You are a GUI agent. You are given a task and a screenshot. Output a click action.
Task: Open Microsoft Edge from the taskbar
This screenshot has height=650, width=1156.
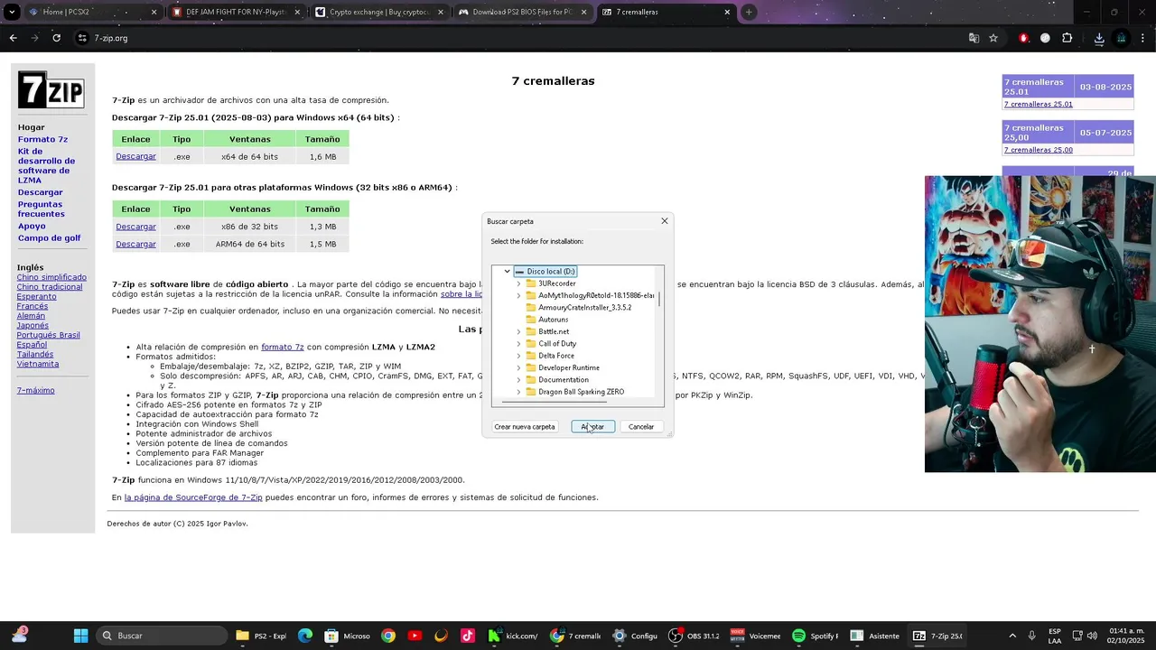pyautogui.click(x=305, y=636)
